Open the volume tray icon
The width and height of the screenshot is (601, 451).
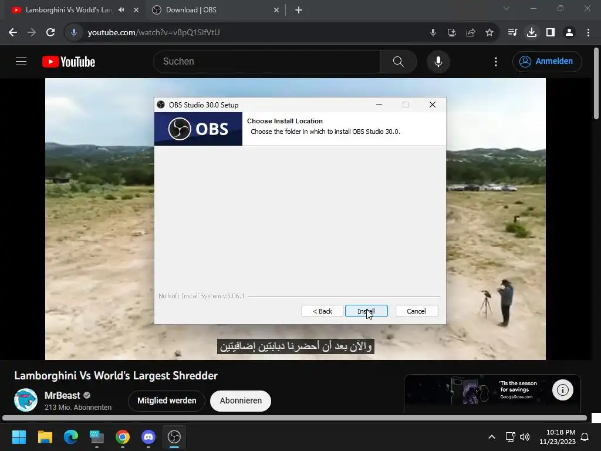pos(525,437)
